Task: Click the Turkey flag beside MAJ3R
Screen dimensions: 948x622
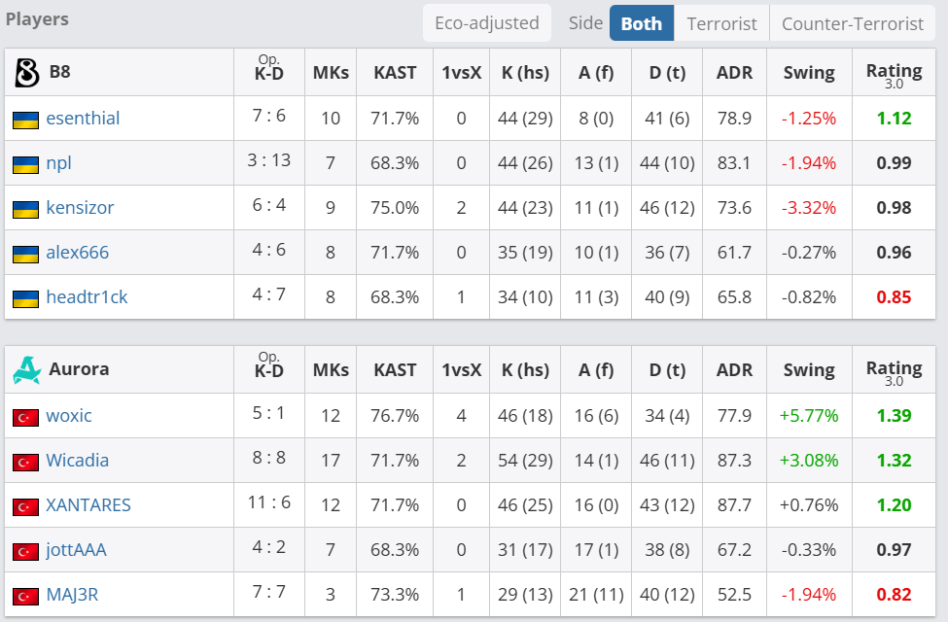Action: coord(25,596)
